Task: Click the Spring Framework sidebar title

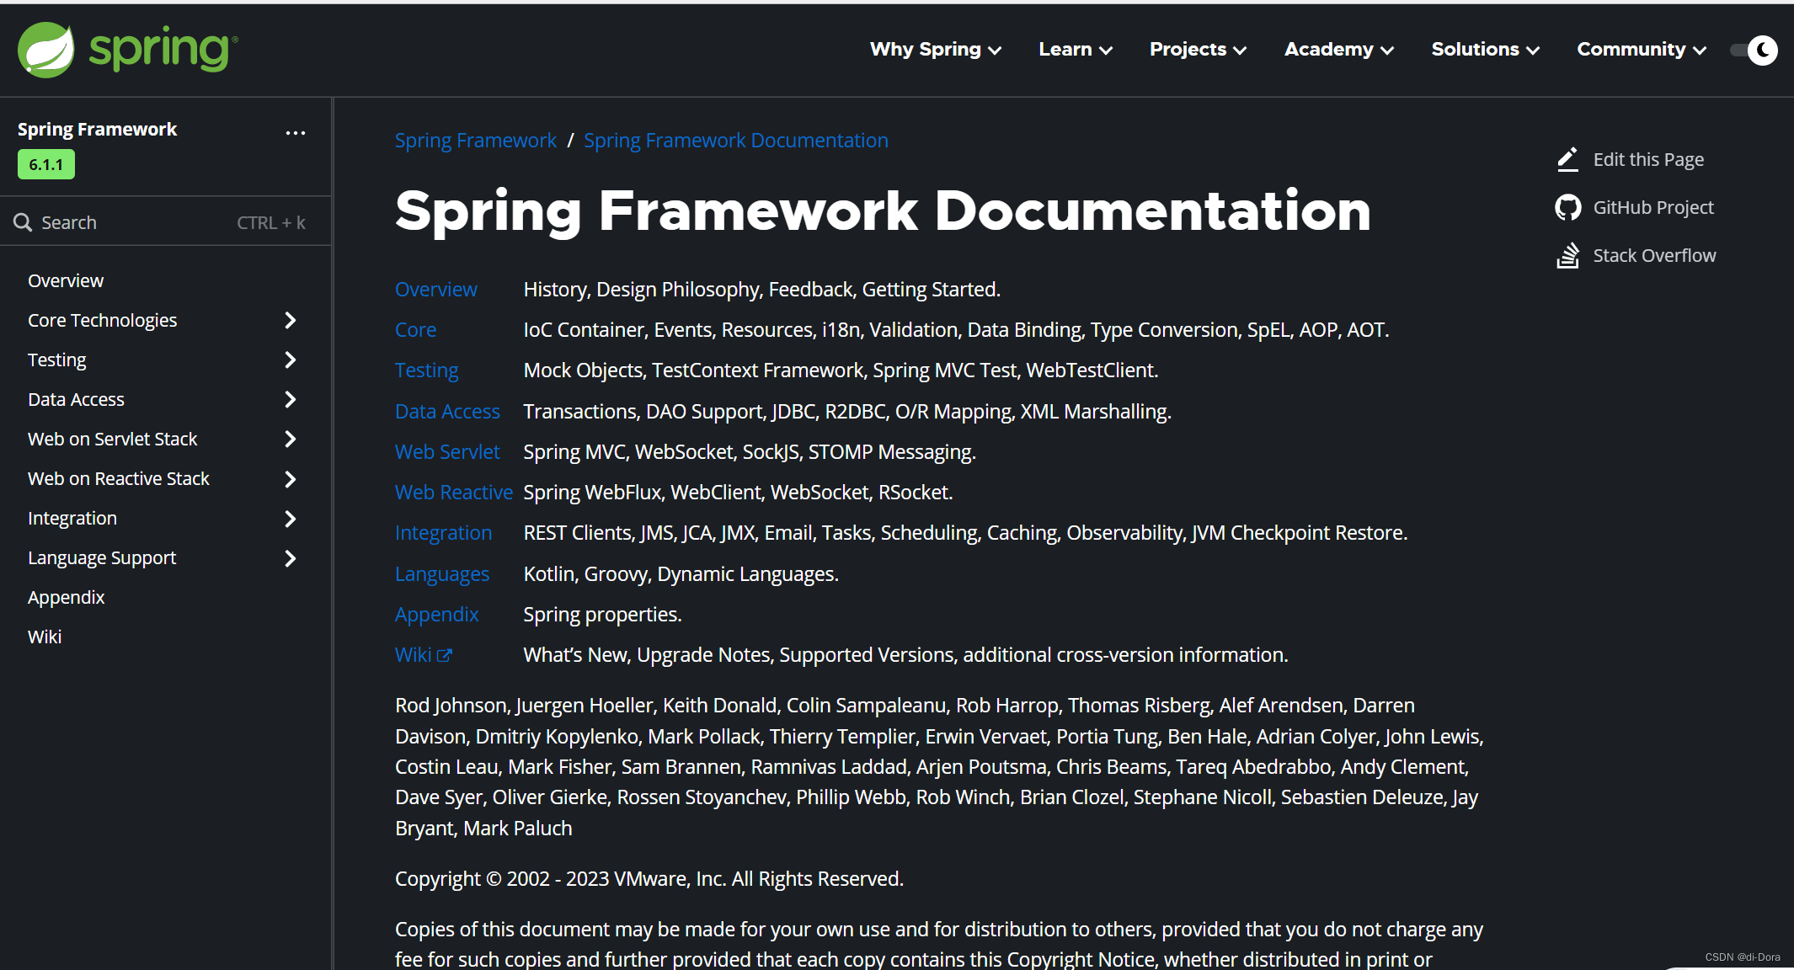Action: (98, 129)
